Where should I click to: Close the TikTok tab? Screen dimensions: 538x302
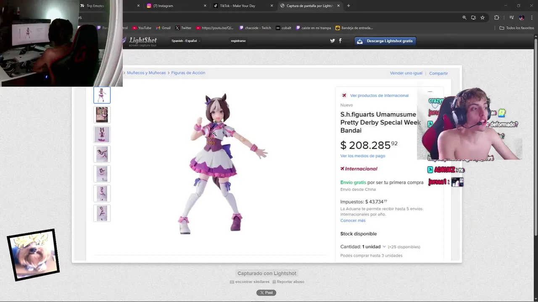[x=272, y=6]
